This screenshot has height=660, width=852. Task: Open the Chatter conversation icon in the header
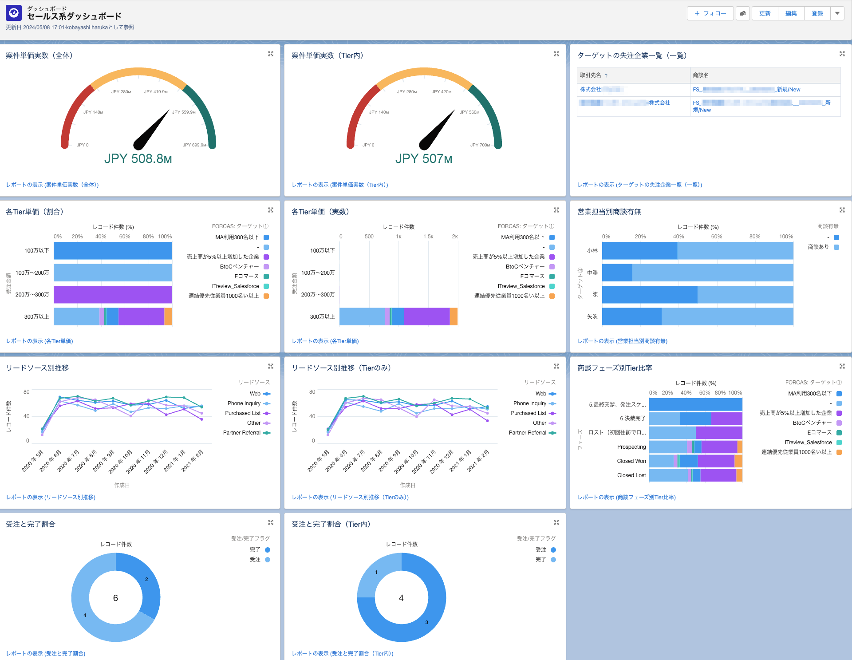(x=742, y=13)
